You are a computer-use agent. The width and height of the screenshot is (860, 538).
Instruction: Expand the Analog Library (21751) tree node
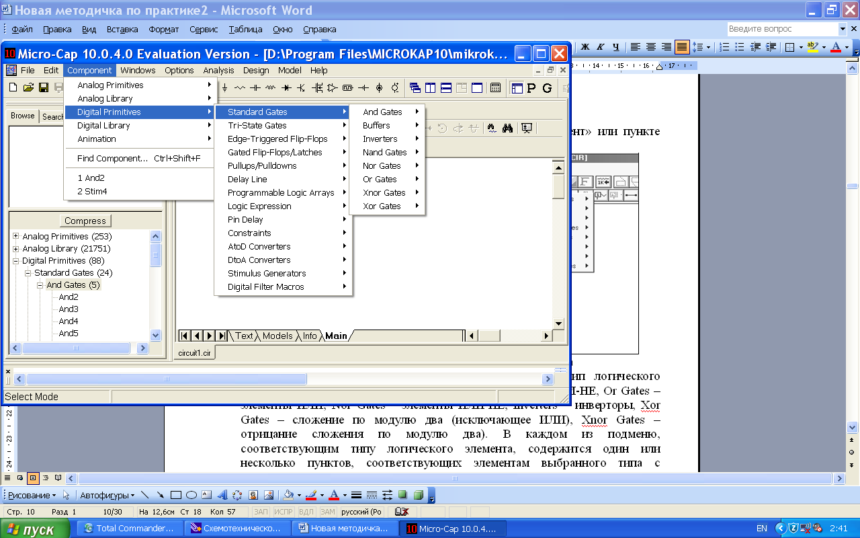(15, 248)
